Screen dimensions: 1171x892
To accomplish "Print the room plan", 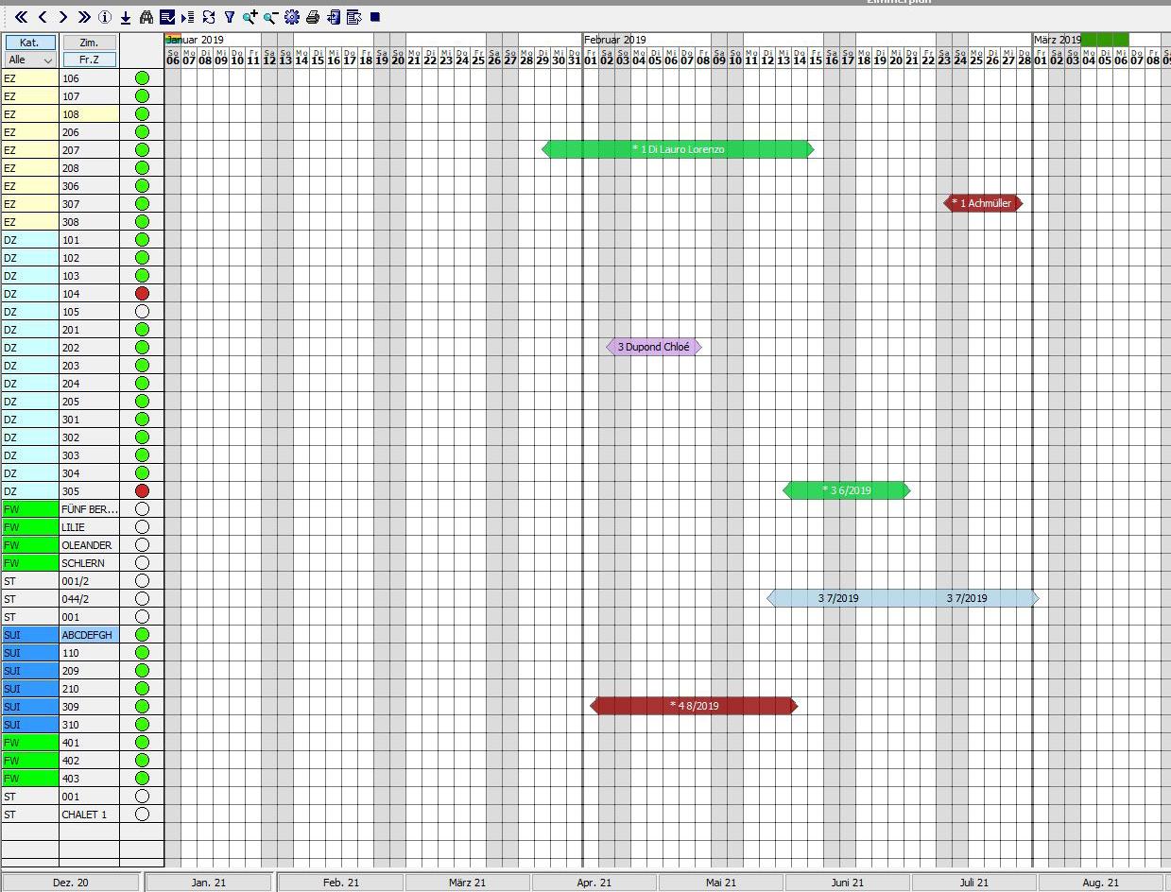I will pos(313,17).
